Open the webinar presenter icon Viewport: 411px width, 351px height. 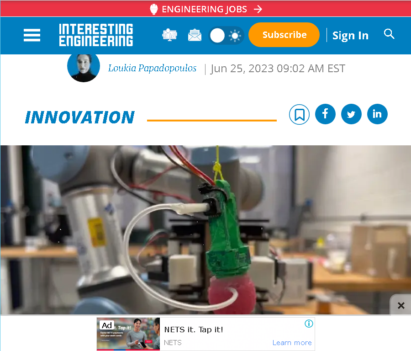coord(169,35)
